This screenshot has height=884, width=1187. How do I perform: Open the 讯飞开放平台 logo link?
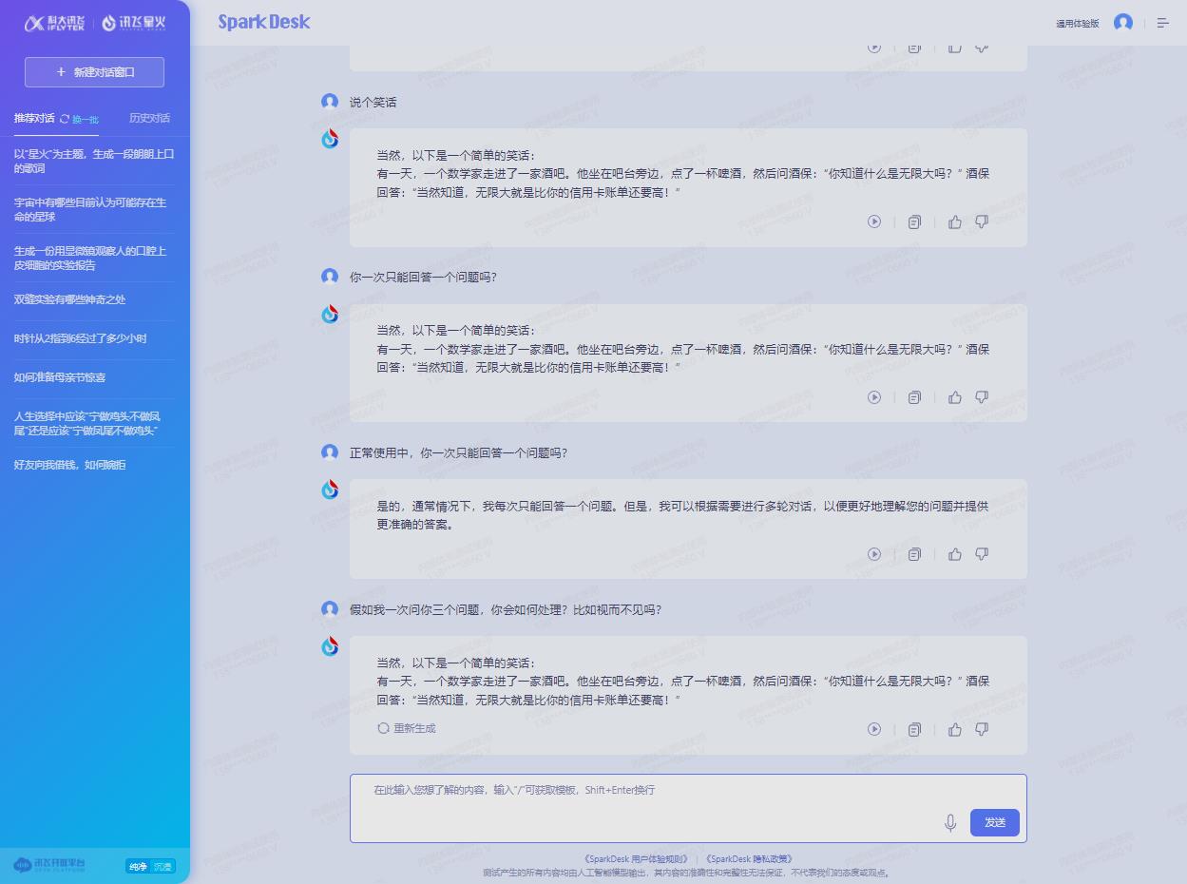coord(49,865)
